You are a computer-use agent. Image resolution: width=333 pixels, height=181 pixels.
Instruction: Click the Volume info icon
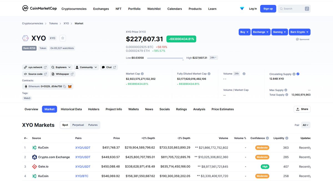tap(244, 74)
